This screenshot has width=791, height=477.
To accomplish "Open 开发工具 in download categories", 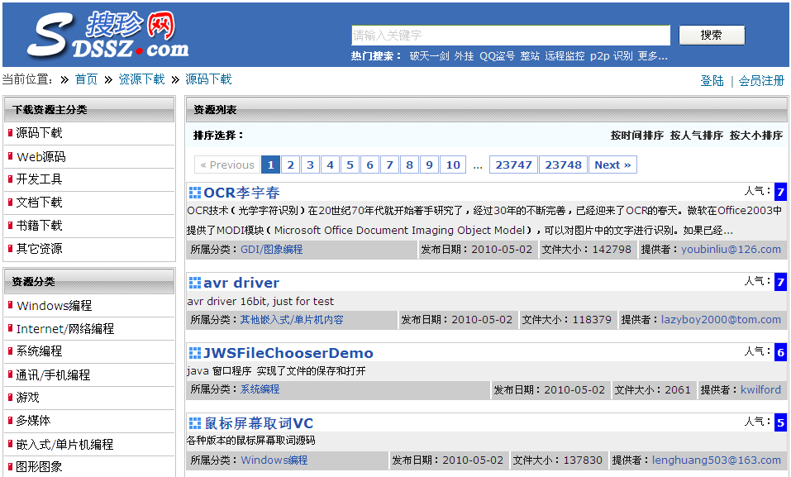I will (x=39, y=179).
